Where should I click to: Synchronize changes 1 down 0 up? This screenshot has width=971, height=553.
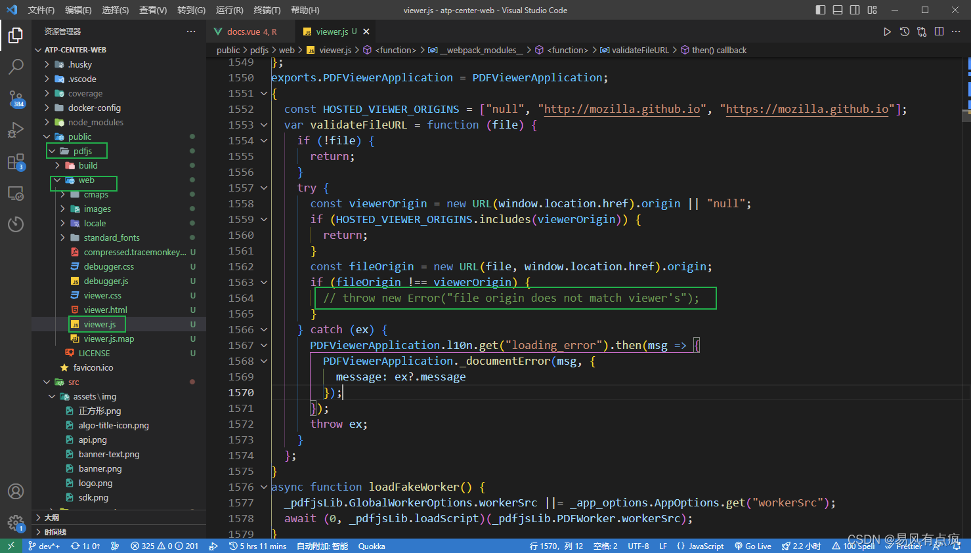(x=85, y=546)
